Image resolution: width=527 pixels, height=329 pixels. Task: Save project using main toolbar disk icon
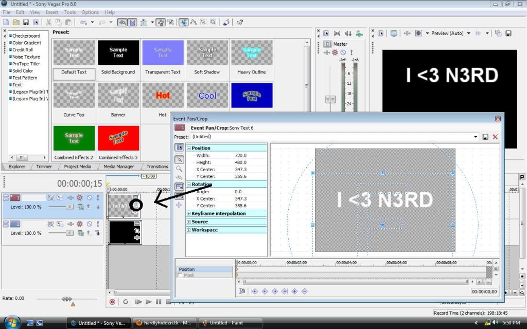26,22
